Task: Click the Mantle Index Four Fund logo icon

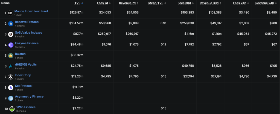Action: click(10, 13)
